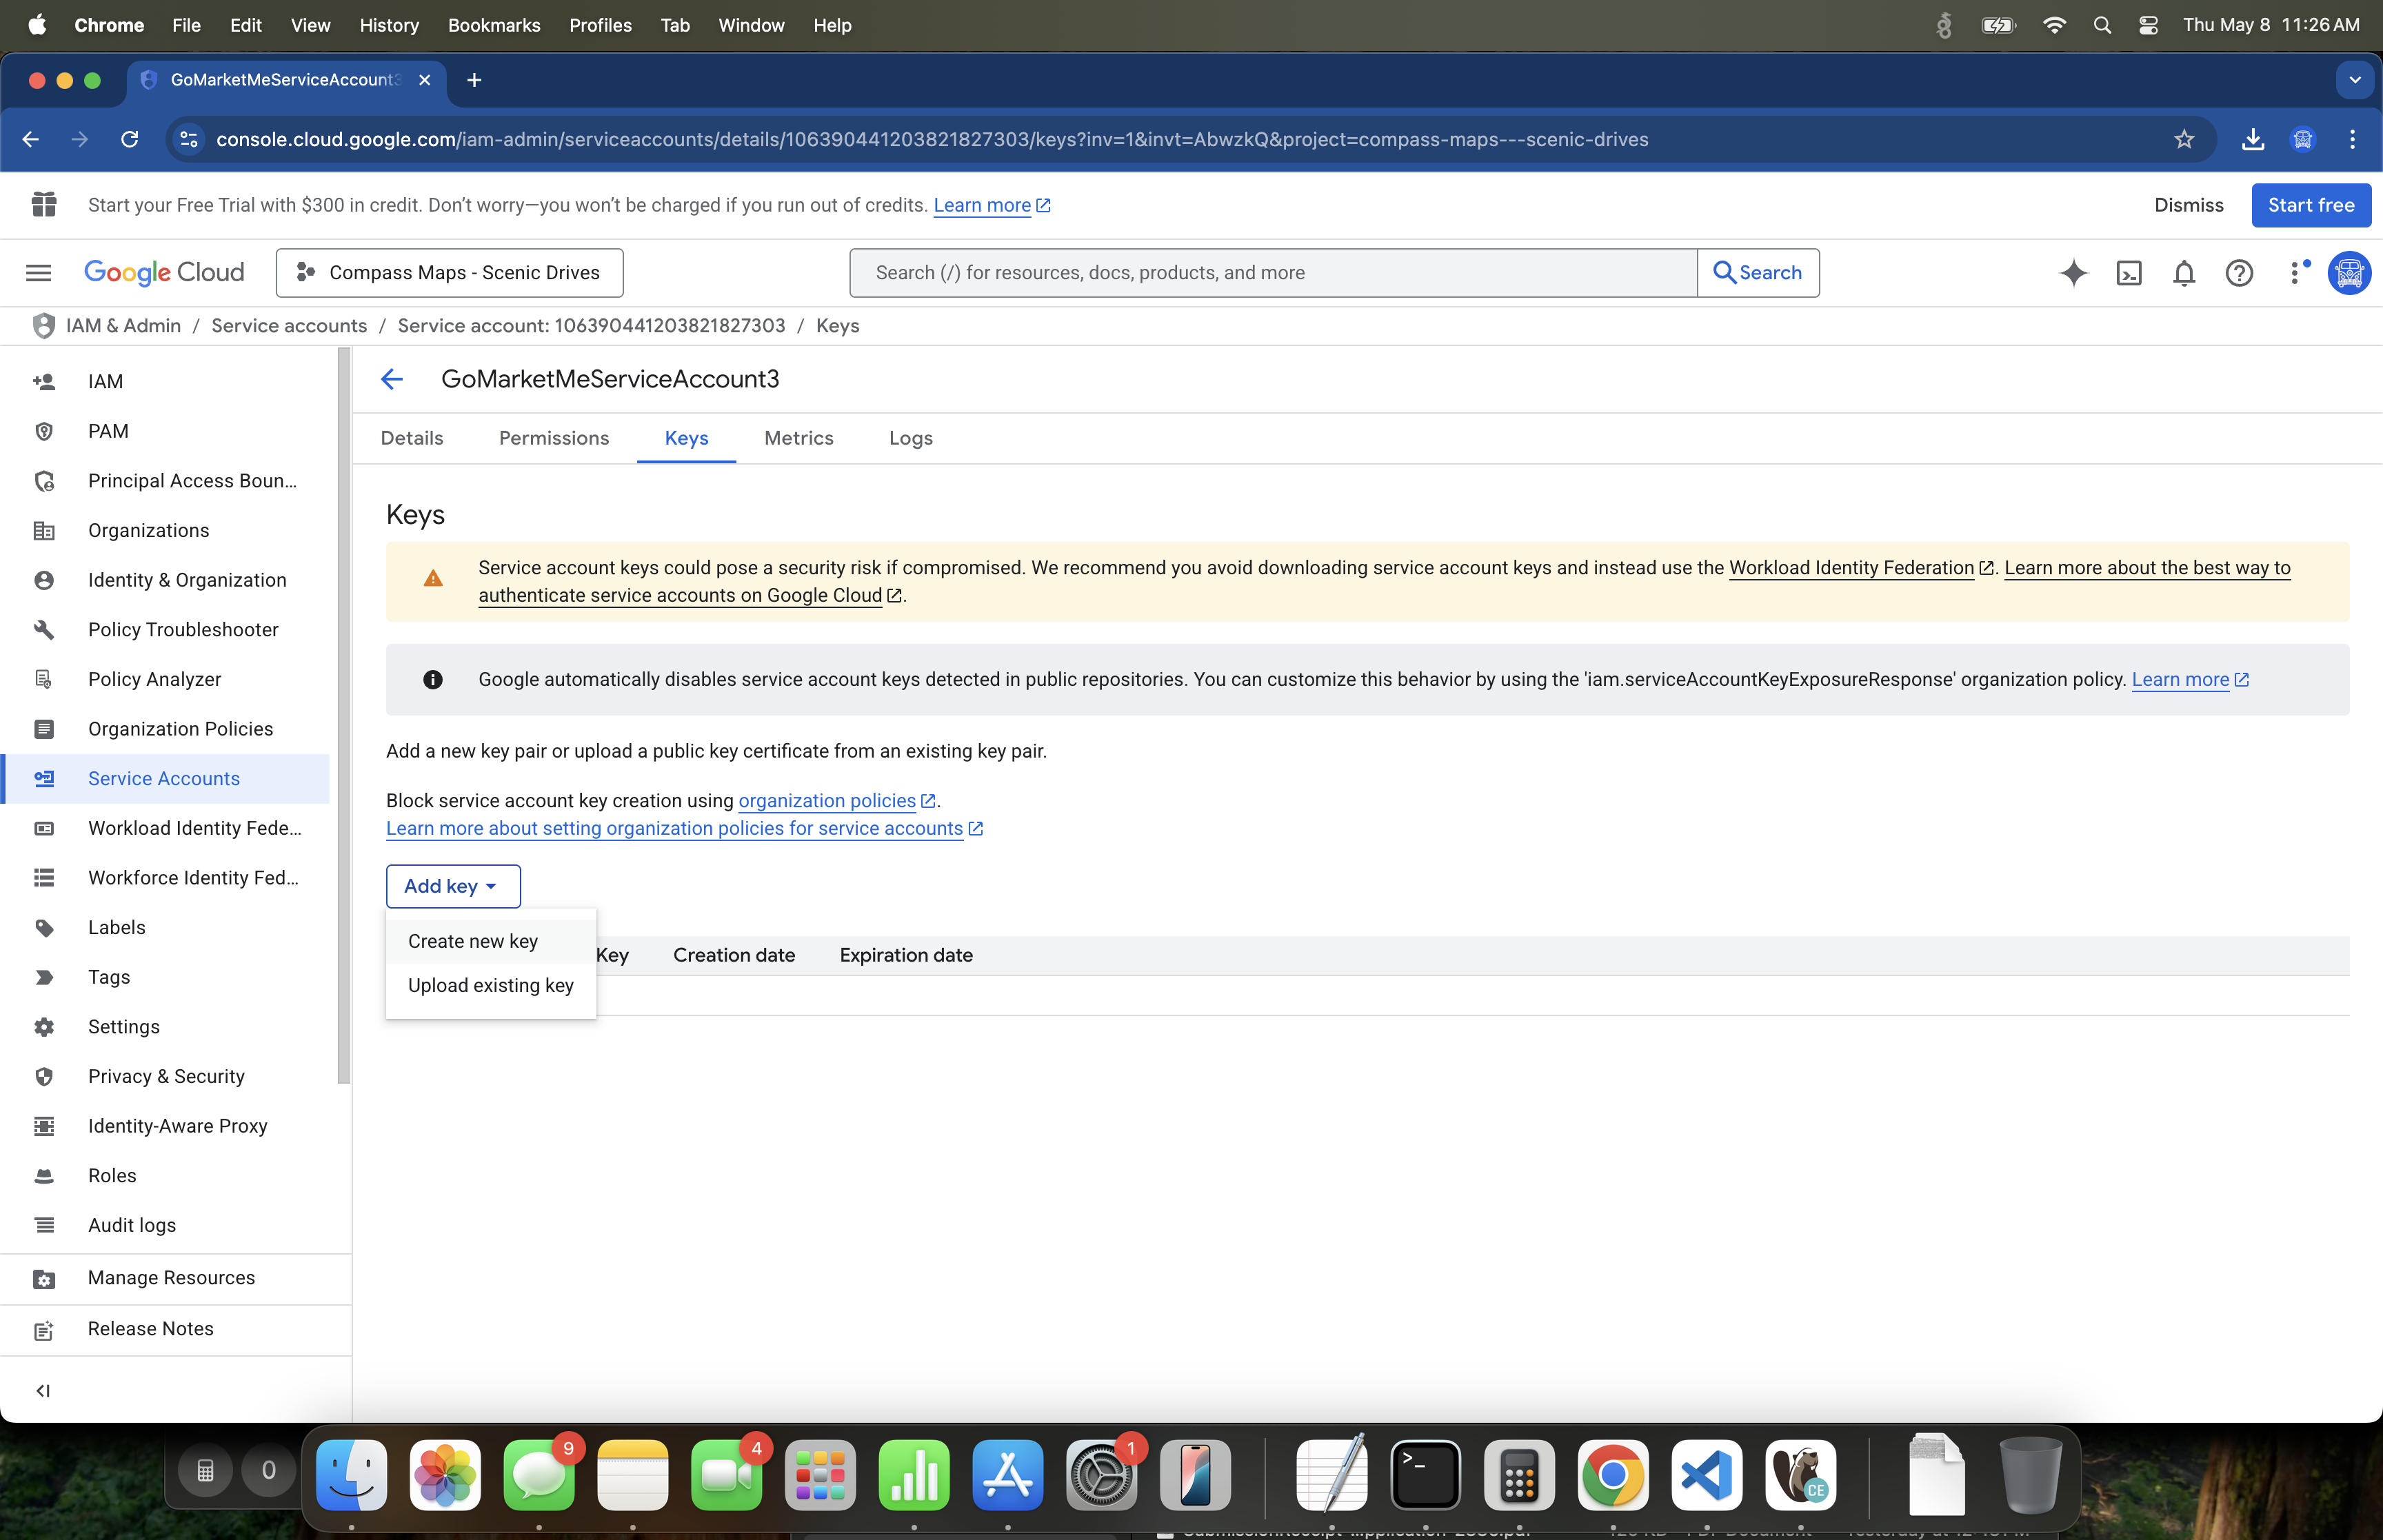2383x1540 pixels.
Task: Choose Upload existing key
Action: click(491, 985)
